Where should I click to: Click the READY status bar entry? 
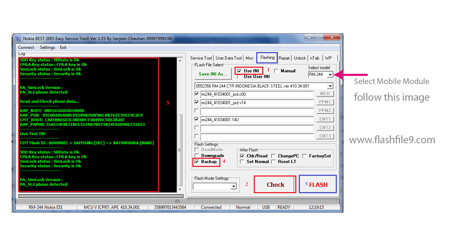point(284,207)
